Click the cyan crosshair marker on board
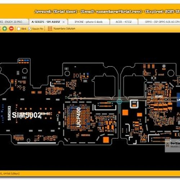 [119, 102]
